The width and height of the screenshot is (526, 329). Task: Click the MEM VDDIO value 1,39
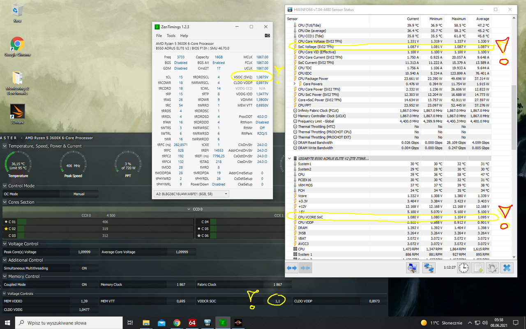(x=84, y=301)
